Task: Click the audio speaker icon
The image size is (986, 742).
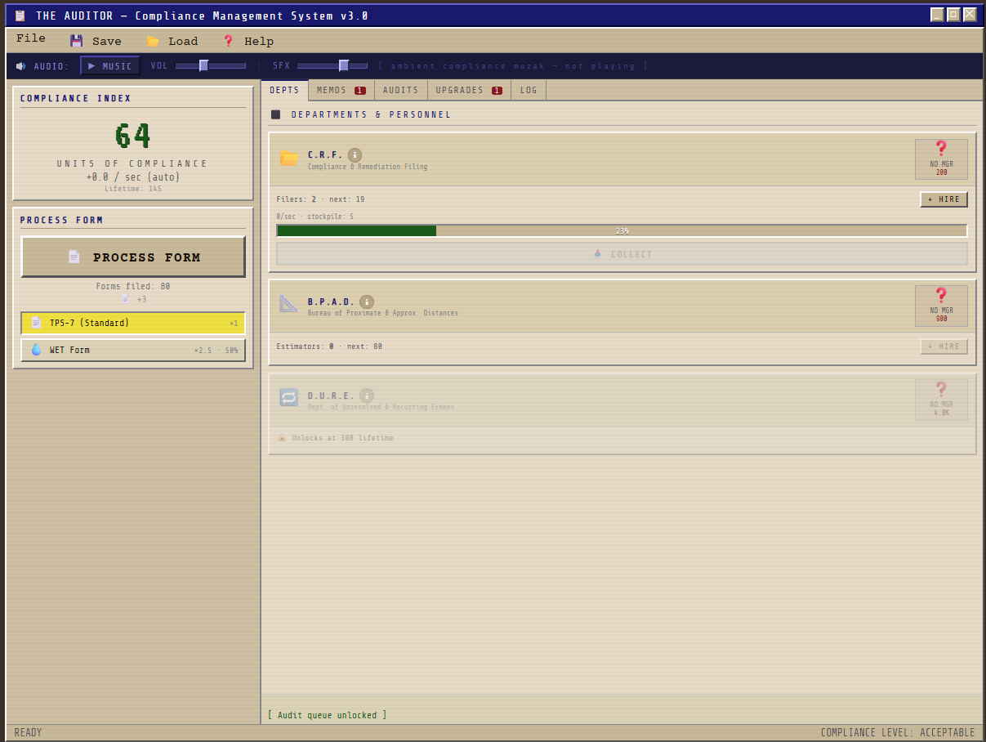Action: (x=20, y=66)
